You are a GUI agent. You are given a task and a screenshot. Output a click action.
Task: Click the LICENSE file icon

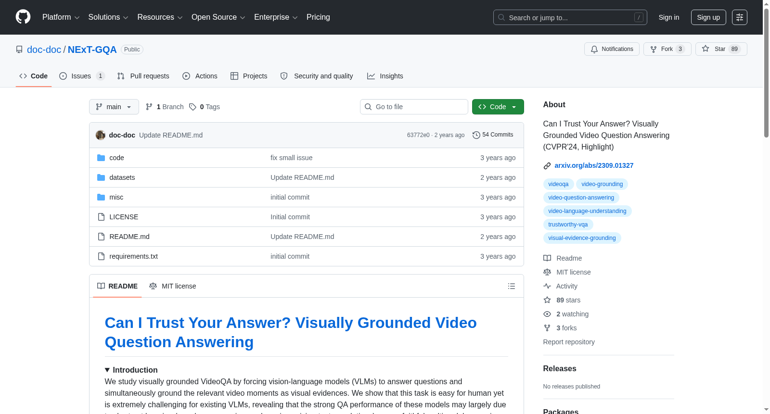101,217
